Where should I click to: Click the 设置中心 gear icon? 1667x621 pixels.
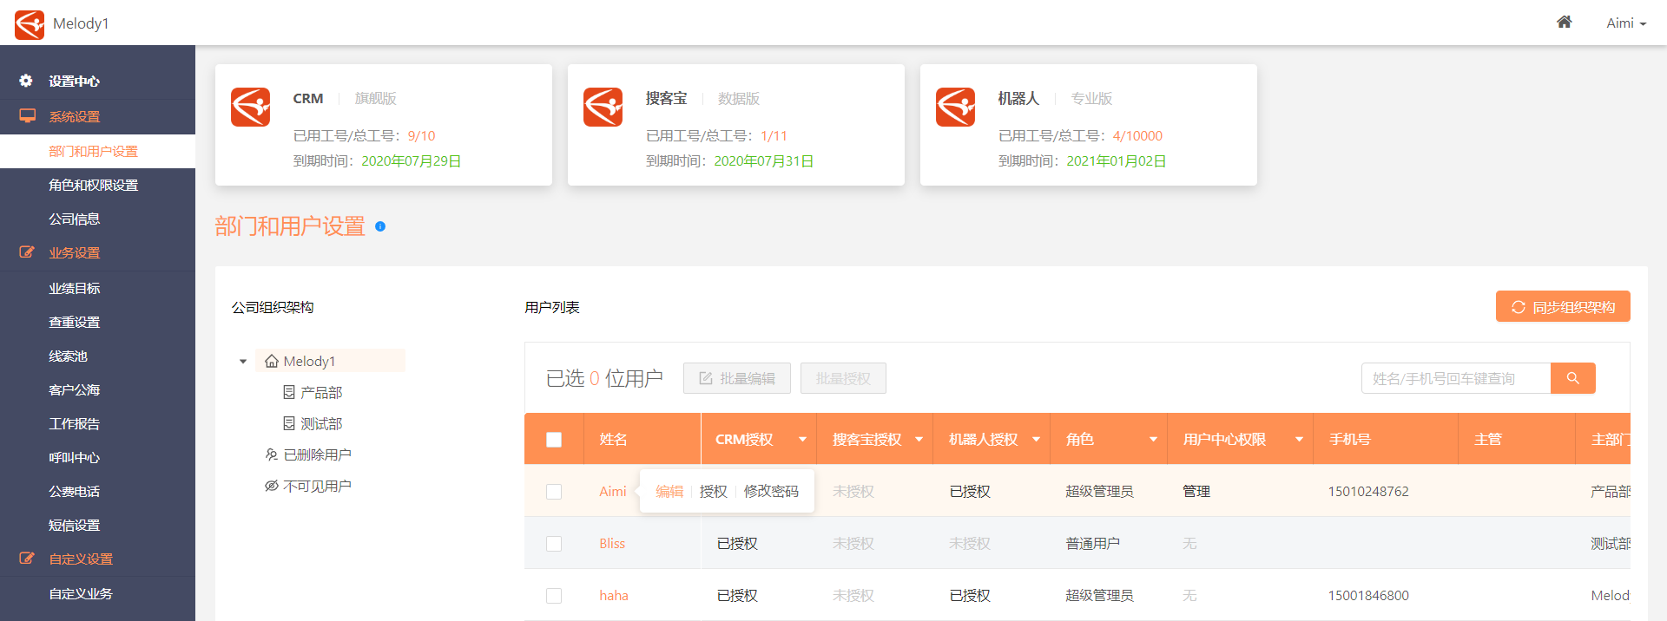point(26,81)
